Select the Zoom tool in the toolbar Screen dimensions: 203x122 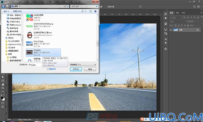pos(3,88)
